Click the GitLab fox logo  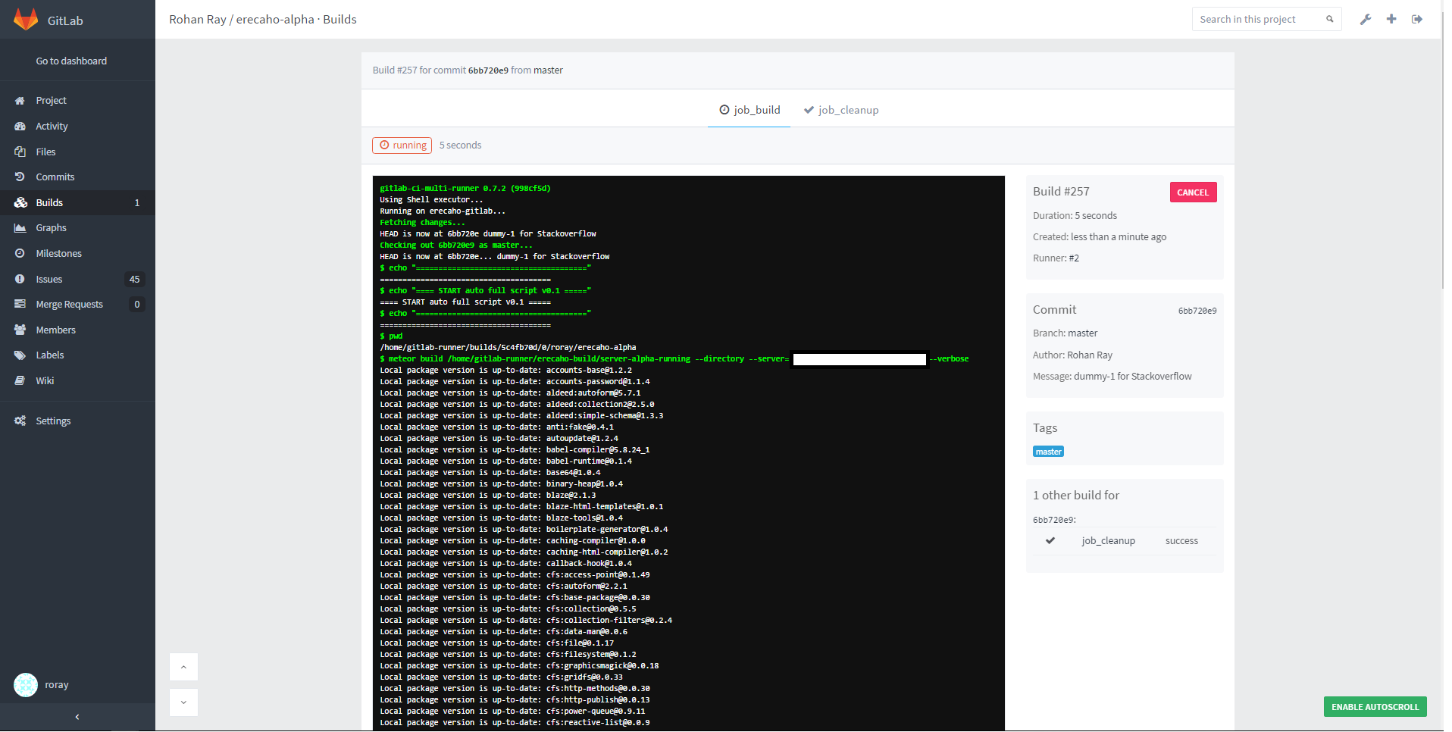click(26, 20)
